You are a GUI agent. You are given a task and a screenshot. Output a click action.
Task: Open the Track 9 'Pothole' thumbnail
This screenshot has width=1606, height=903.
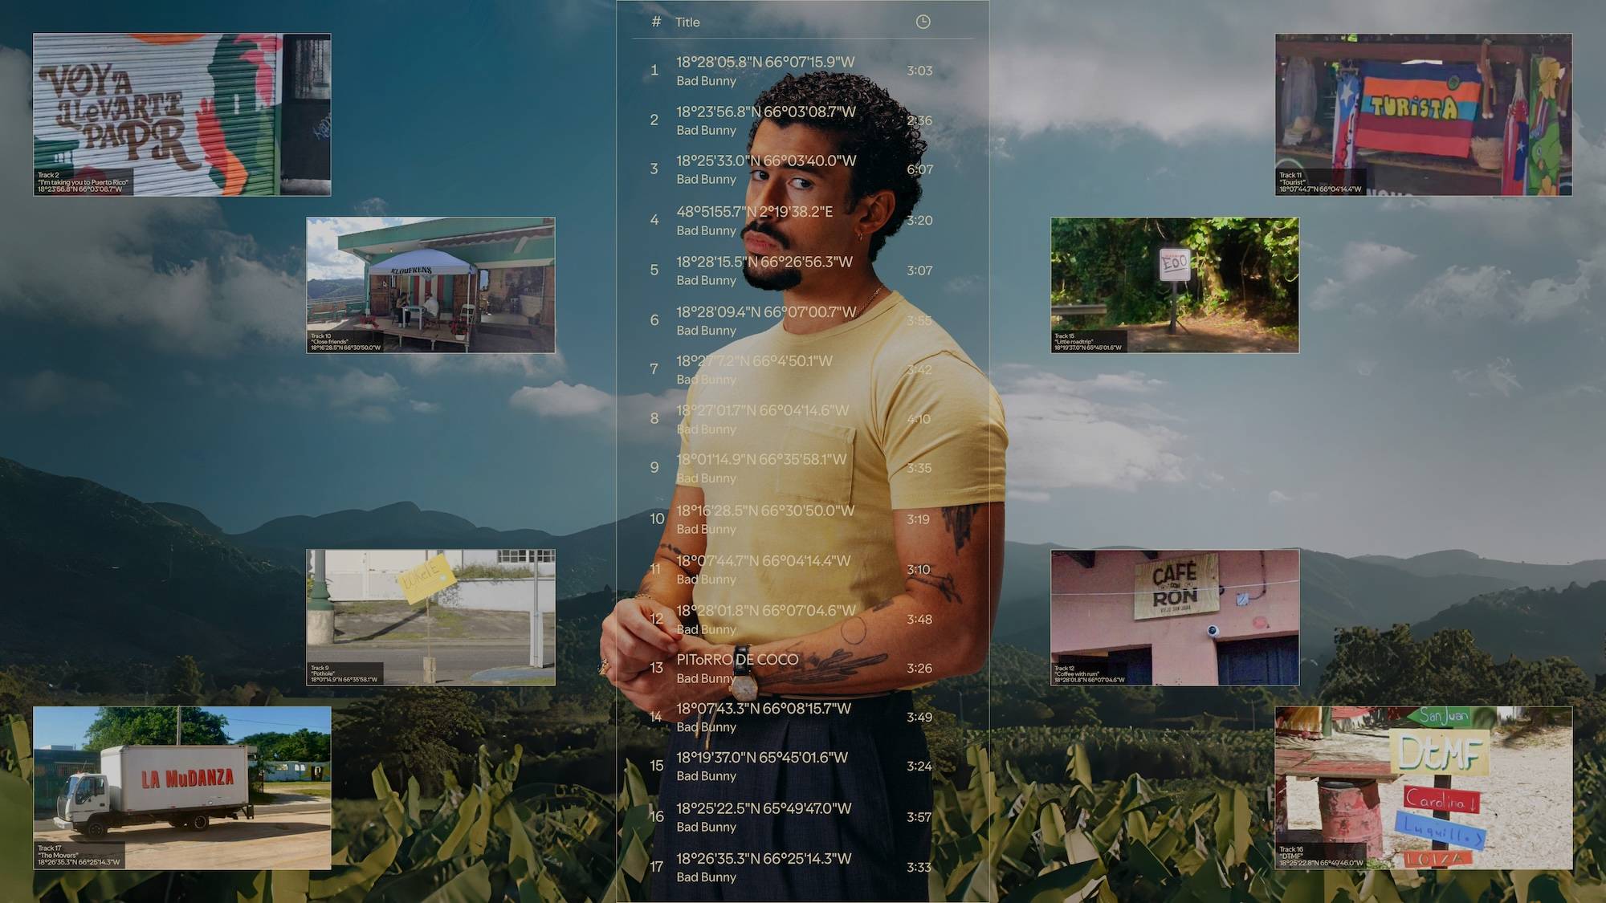pos(430,617)
